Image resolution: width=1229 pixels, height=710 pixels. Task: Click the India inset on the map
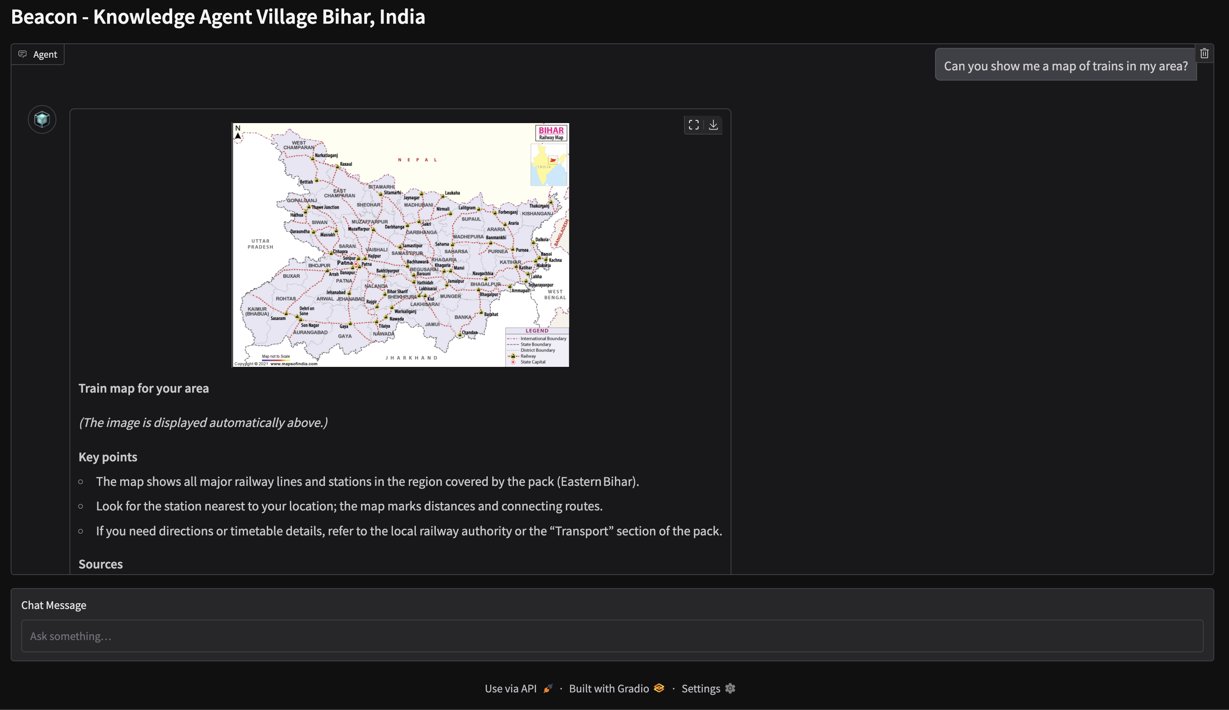click(548, 165)
